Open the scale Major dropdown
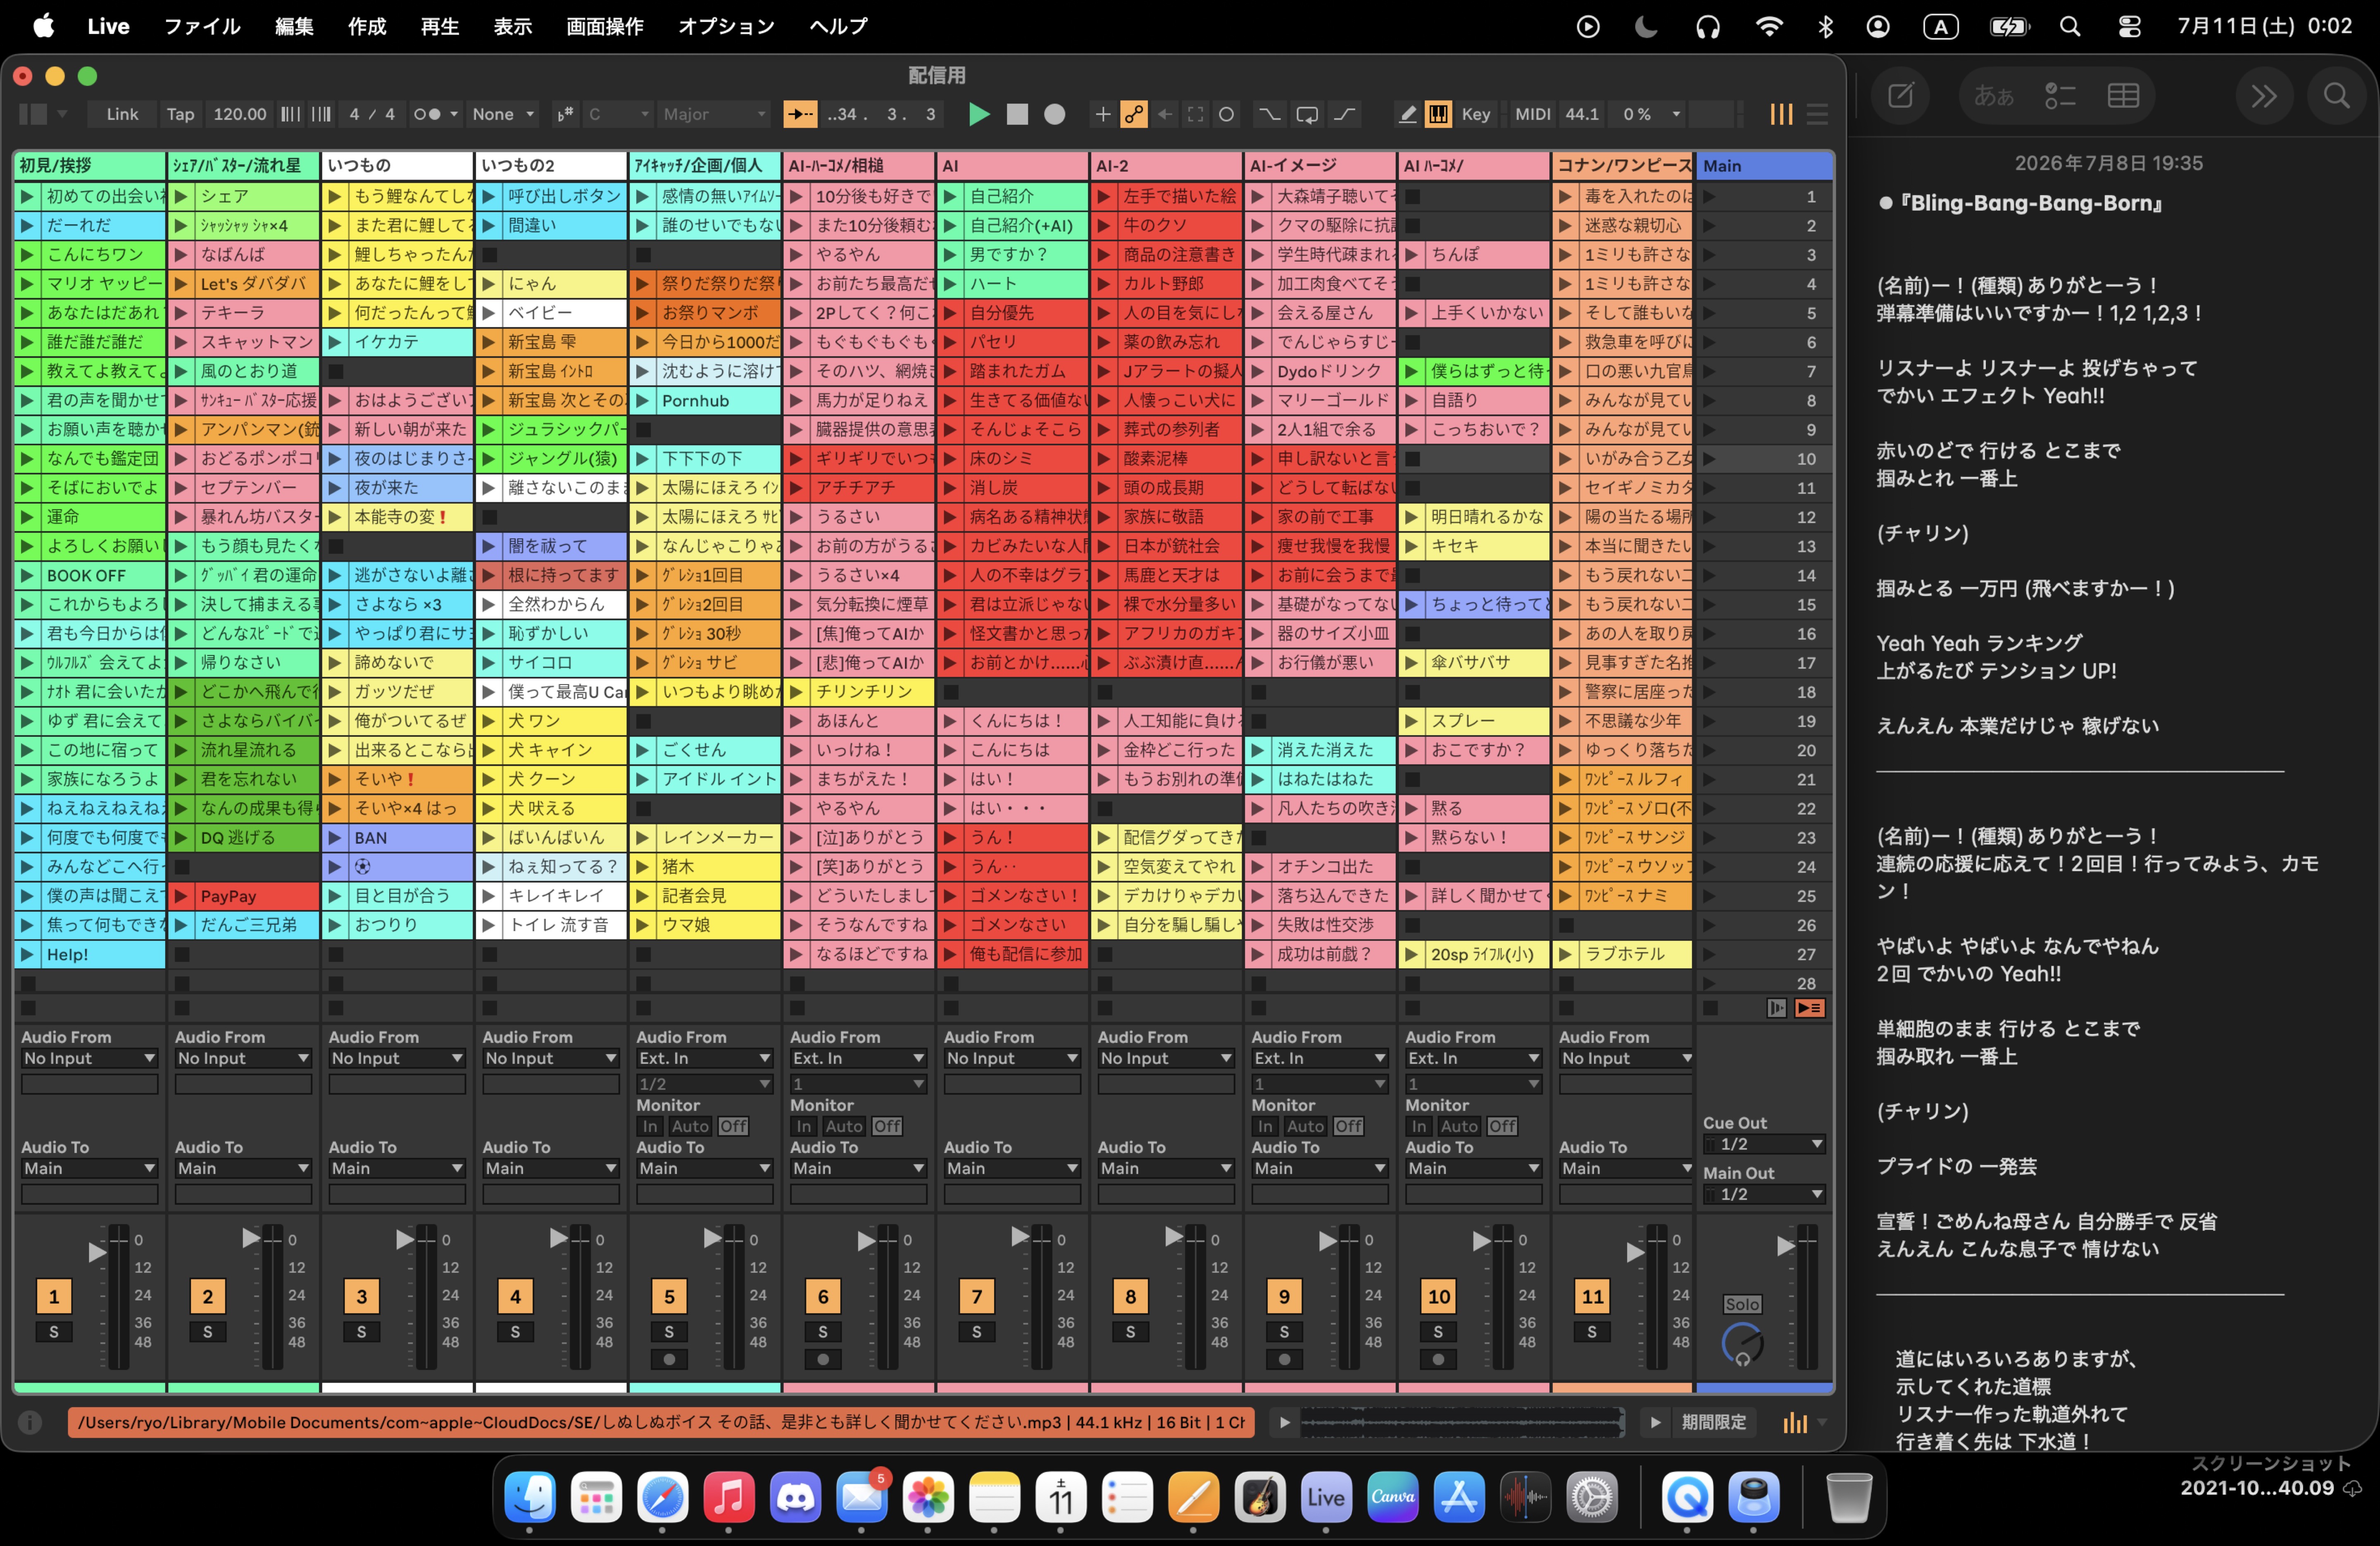The width and height of the screenshot is (2380, 1546). (714, 114)
